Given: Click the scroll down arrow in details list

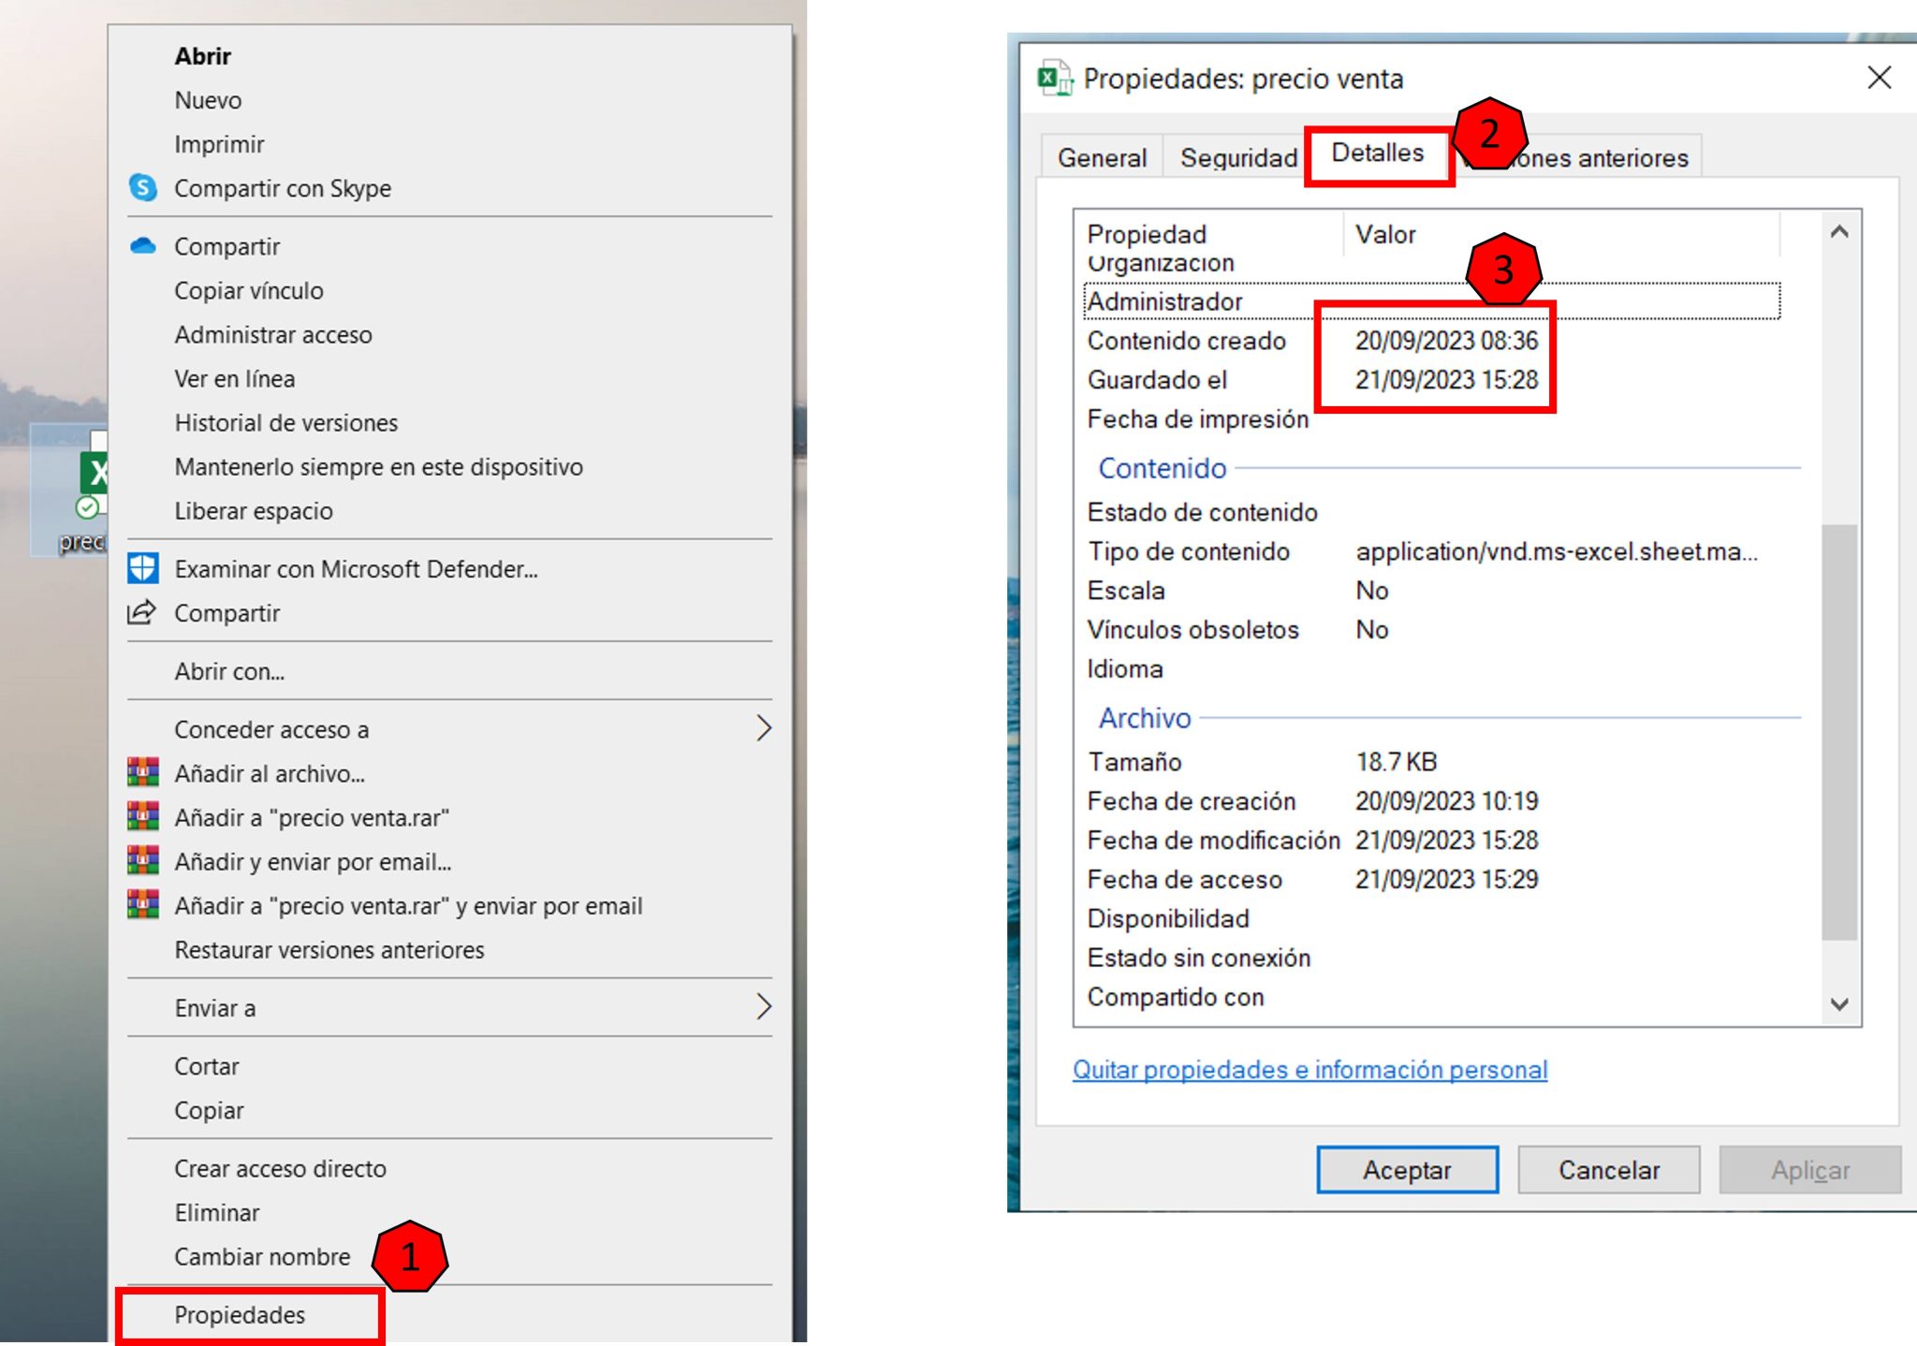Looking at the screenshot, I should tap(1838, 1003).
